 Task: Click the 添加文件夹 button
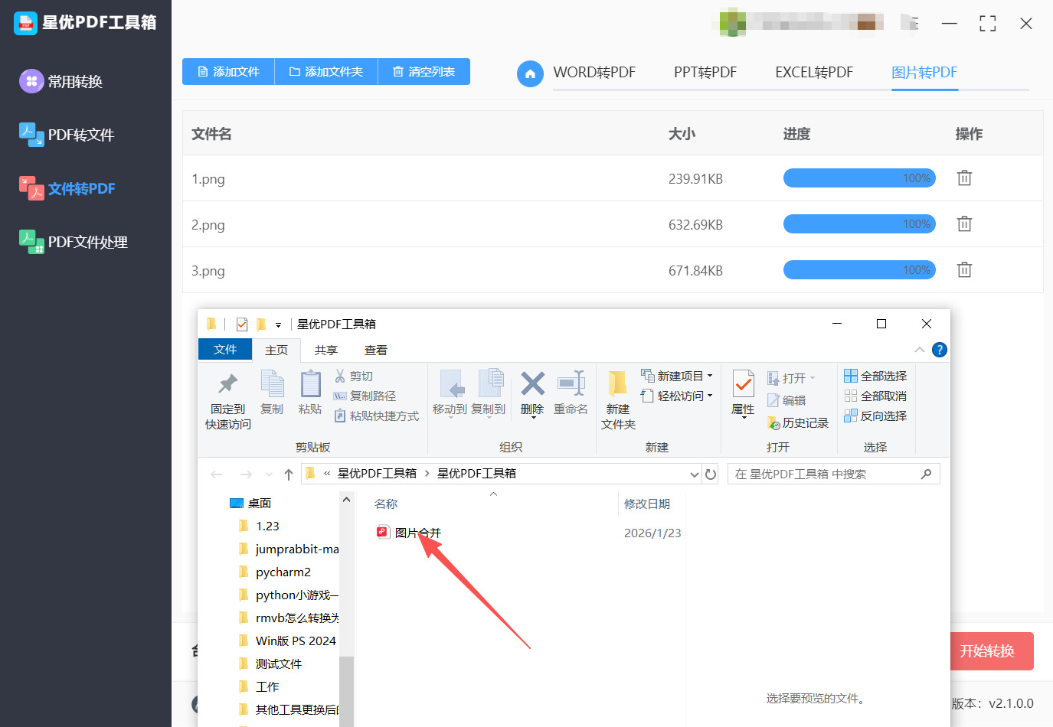click(x=326, y=72)
